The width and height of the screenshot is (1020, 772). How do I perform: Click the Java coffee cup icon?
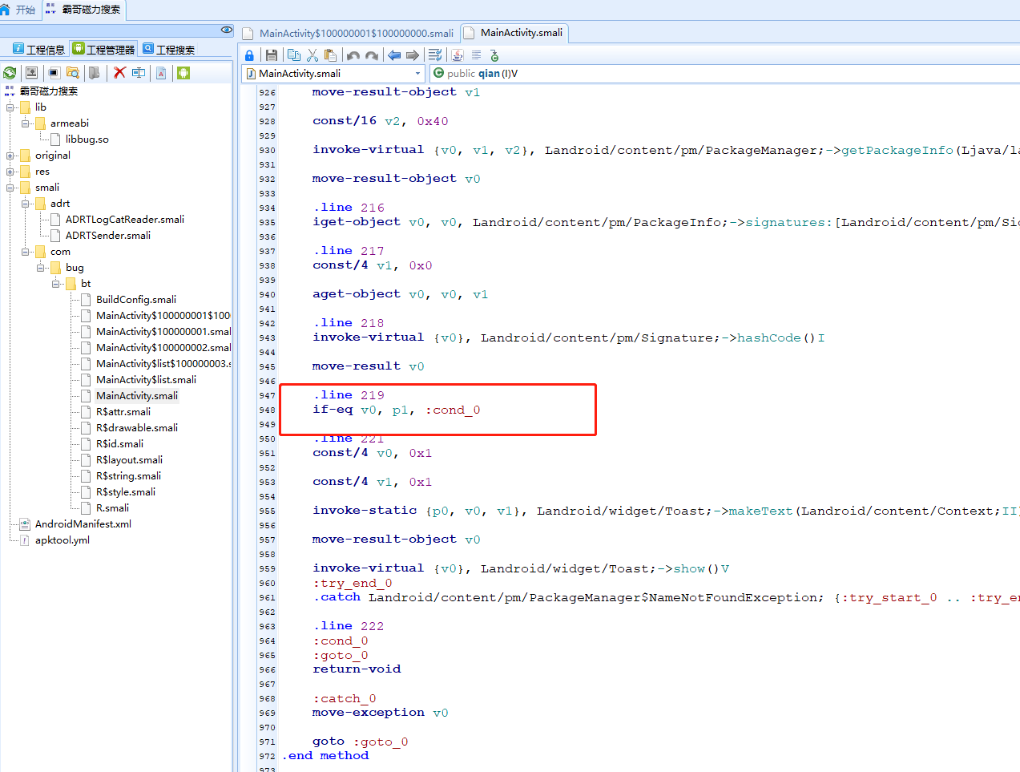pos(457,55)
